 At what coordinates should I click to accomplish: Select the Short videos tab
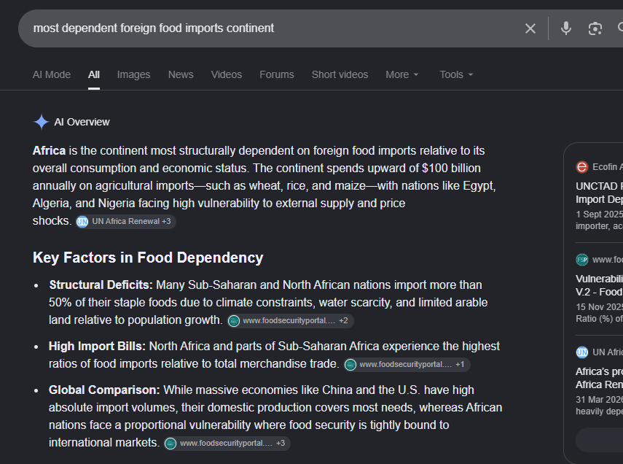pyautogui.click(x=340, y=74)
